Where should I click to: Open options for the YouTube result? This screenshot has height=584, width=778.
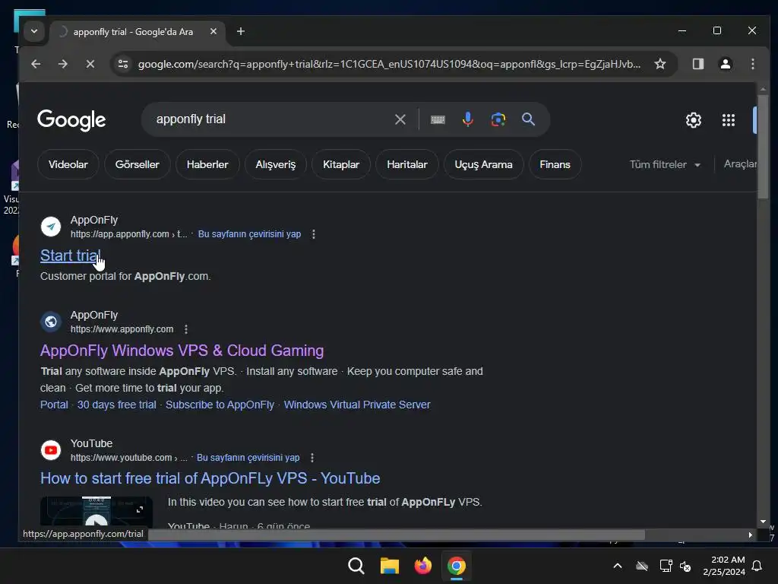pos(312,457)
